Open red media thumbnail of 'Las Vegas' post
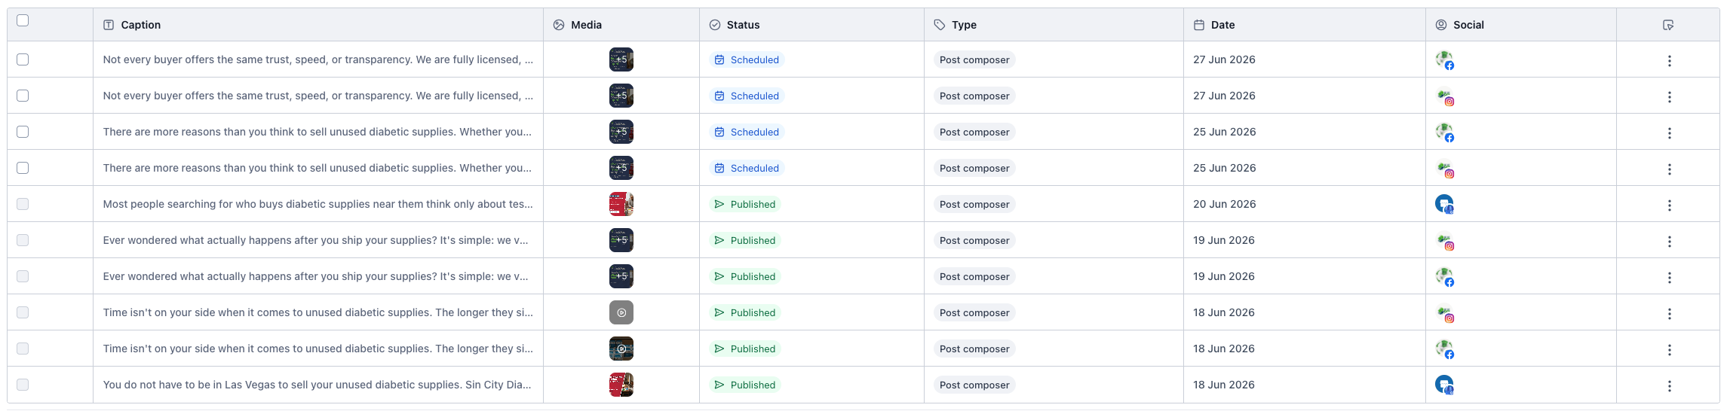Image resolution: width=1724 pixels, height=411 pixels. click(621, 385)
